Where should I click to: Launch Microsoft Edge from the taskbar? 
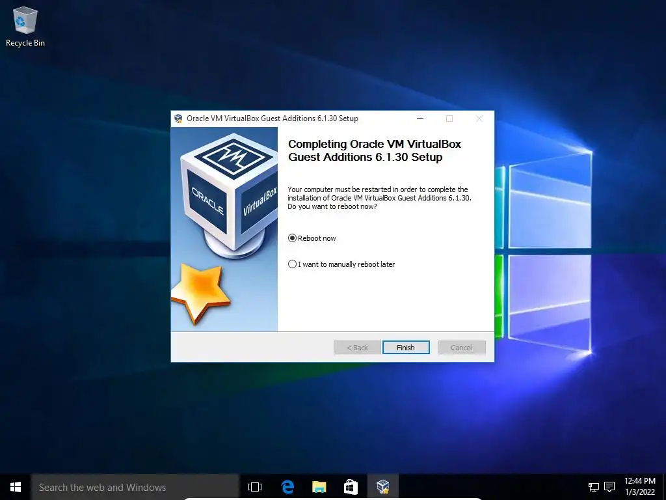pos(287,487)
